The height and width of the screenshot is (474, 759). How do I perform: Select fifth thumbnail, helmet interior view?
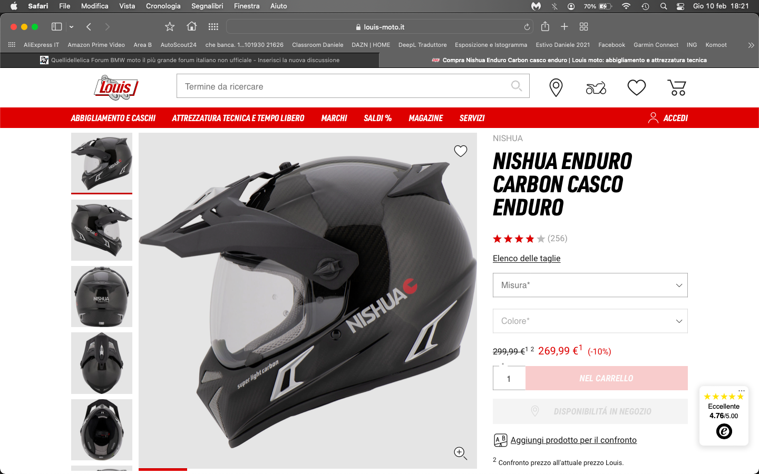(x=102, y=430)
